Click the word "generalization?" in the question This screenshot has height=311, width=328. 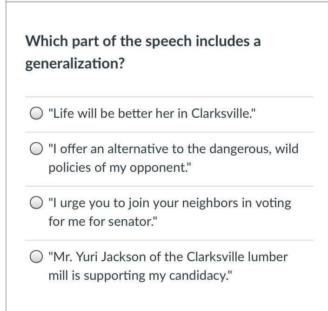[75, 64]
